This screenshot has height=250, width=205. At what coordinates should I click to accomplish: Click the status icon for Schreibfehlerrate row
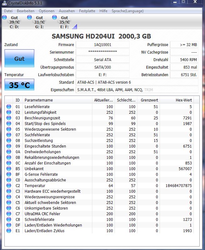pos(9,219)
